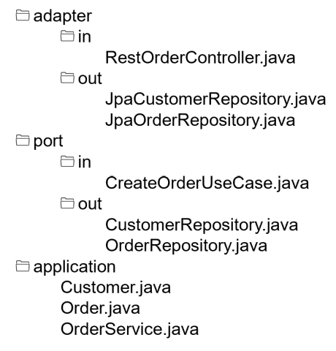Click the folder icon beside port's in
Image resolution: width=336 pixels, height=351 pixels.
point(67,162)
